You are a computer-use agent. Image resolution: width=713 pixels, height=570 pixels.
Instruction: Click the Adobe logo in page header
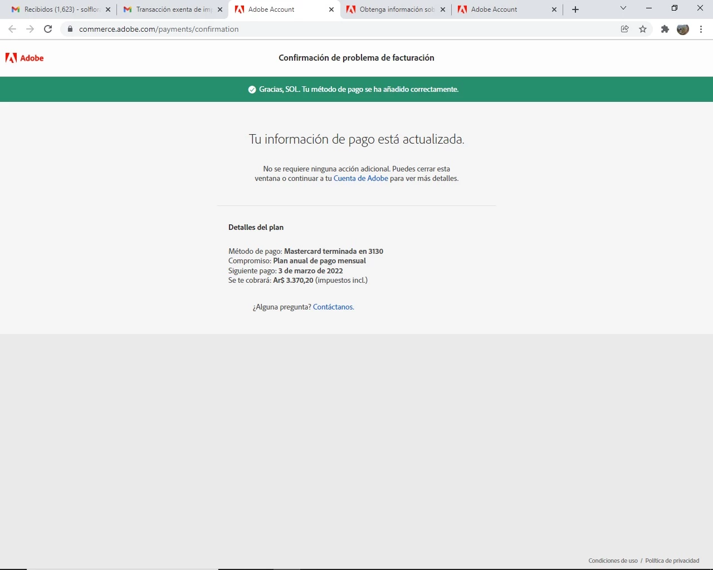[x=25, y=58]
